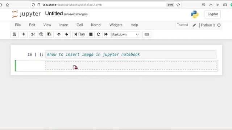Open the Edit menu
232x130 pixels.
pyautogui.click(x=32, y=25)
